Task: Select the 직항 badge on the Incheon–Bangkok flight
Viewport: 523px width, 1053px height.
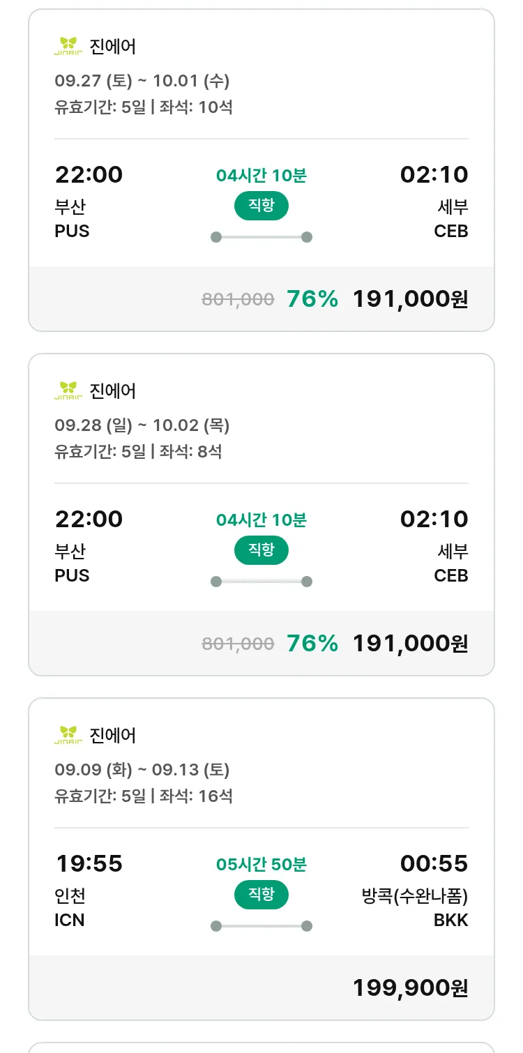Action: click(x=261, y=895)
